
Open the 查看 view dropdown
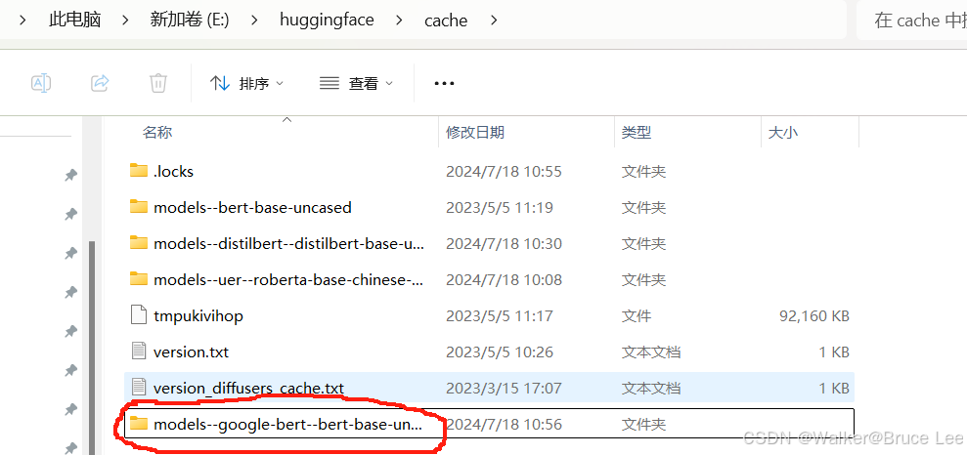click(357, 83)
